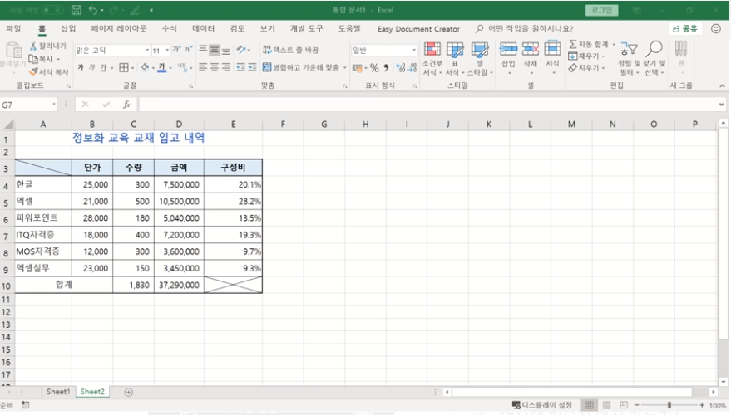Switch to Formulas (수식) tab
The image size is (731, 415).
tap(169, 28)
